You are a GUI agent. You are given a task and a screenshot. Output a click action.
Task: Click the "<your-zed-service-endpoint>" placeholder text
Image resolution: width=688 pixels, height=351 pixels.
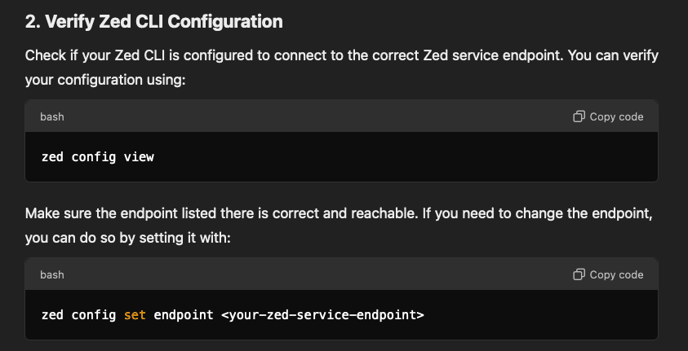(x=322, y=314)
